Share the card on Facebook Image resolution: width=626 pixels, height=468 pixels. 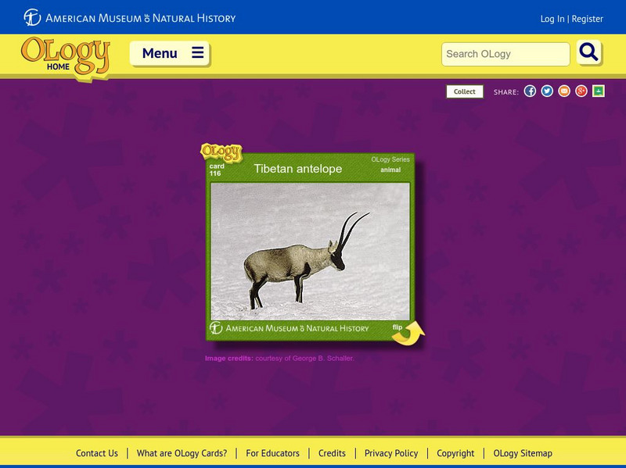(x=532, y=91)
